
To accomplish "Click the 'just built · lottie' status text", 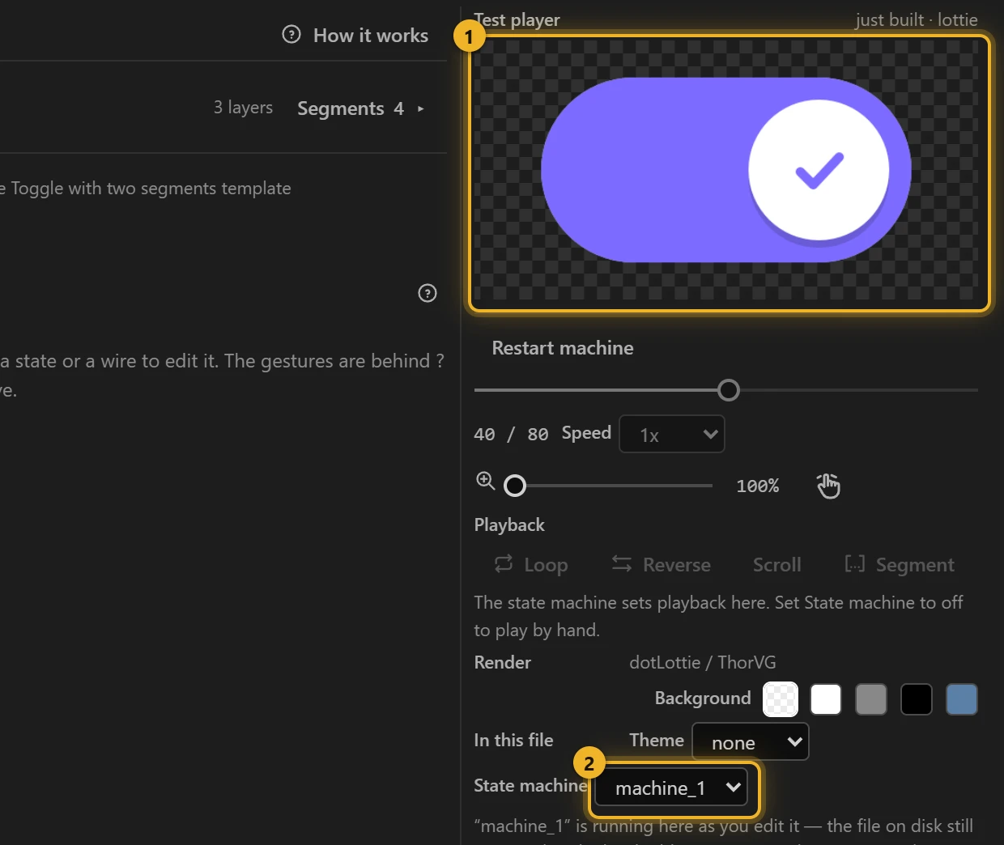I will point(917,19).
